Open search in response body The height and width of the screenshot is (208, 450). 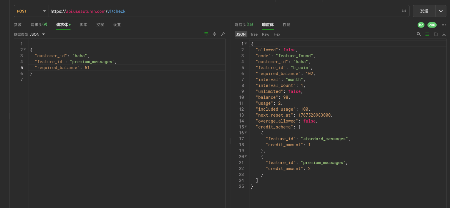(x=419, y=34)
